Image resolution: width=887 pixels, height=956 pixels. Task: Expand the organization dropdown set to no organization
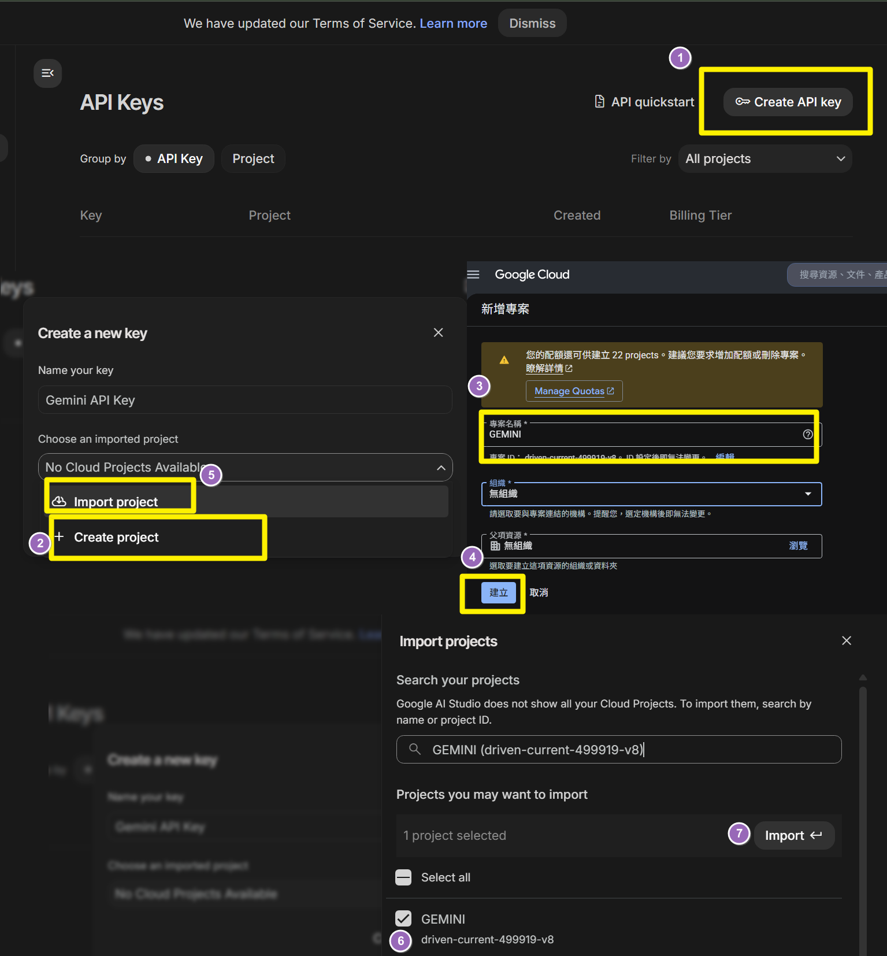651,494
